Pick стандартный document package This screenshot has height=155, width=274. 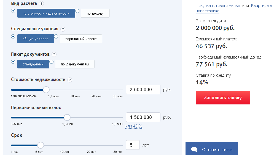click(x=33, y=64)
